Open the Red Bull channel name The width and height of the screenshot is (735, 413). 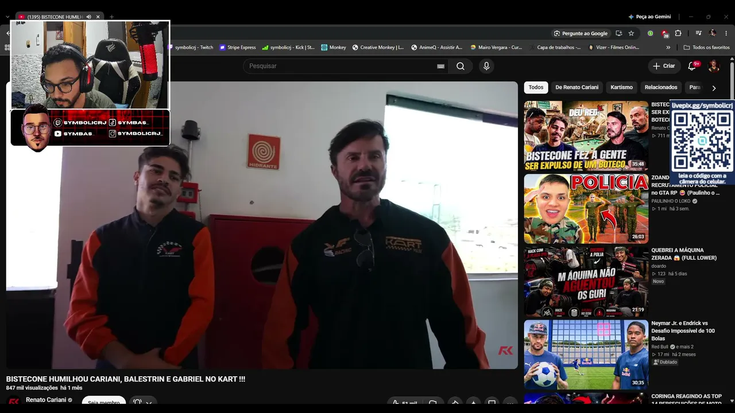click(x=660, y=347)
